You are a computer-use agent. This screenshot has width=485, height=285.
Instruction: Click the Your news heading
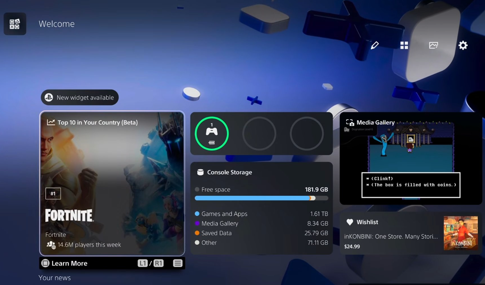55,278
